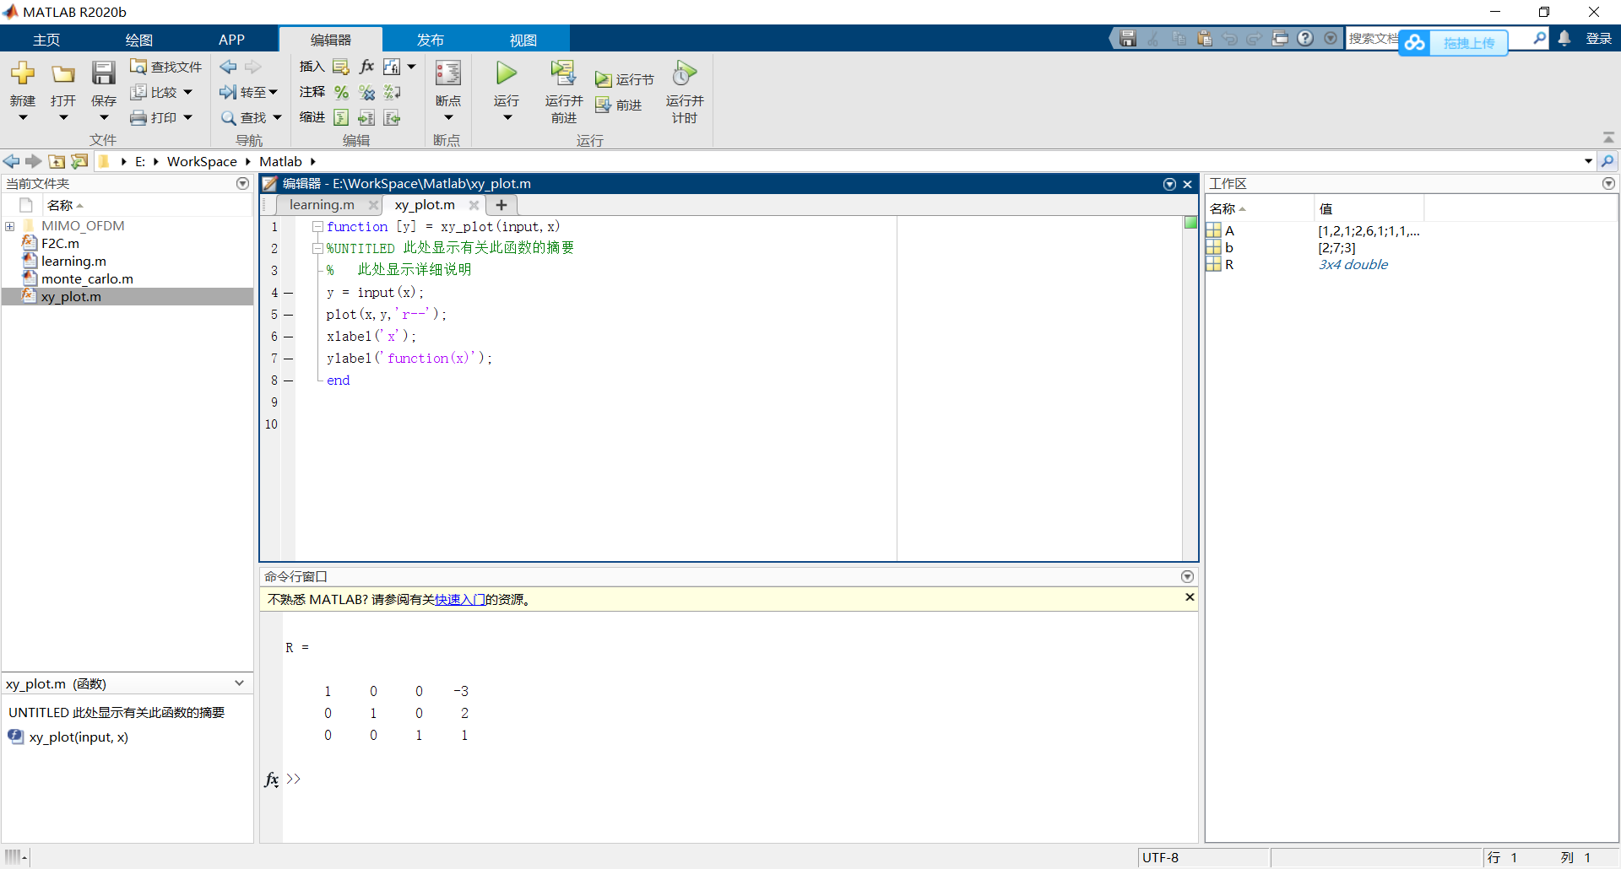The image size is (1621, 869).
Task: Click the New (新建) file icon
Action: click(x=23, y=73)
